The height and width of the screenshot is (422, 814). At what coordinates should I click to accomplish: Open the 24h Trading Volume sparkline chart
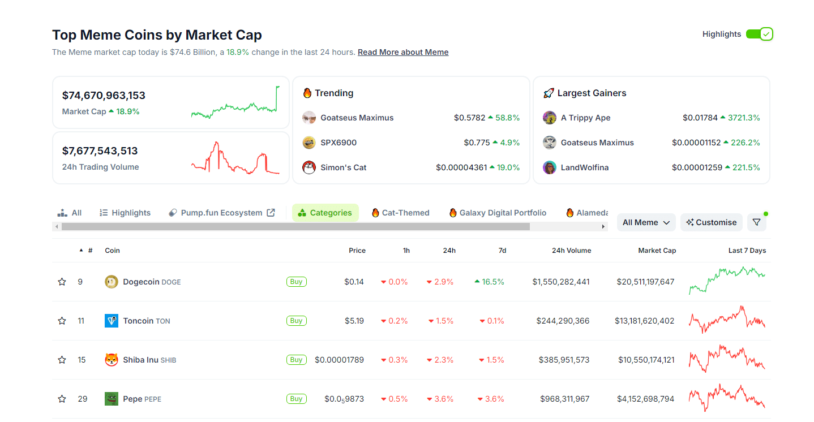click(235, 158)
